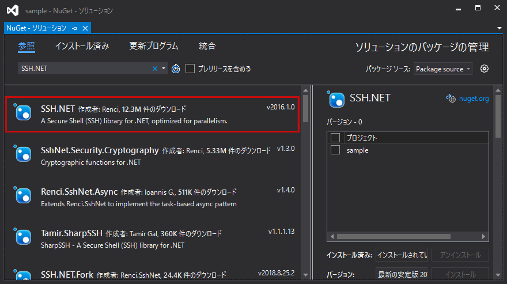Screen dimensions: 507x284
Task: Click project list scroll left arrow
Action: [x=332, y=236]
